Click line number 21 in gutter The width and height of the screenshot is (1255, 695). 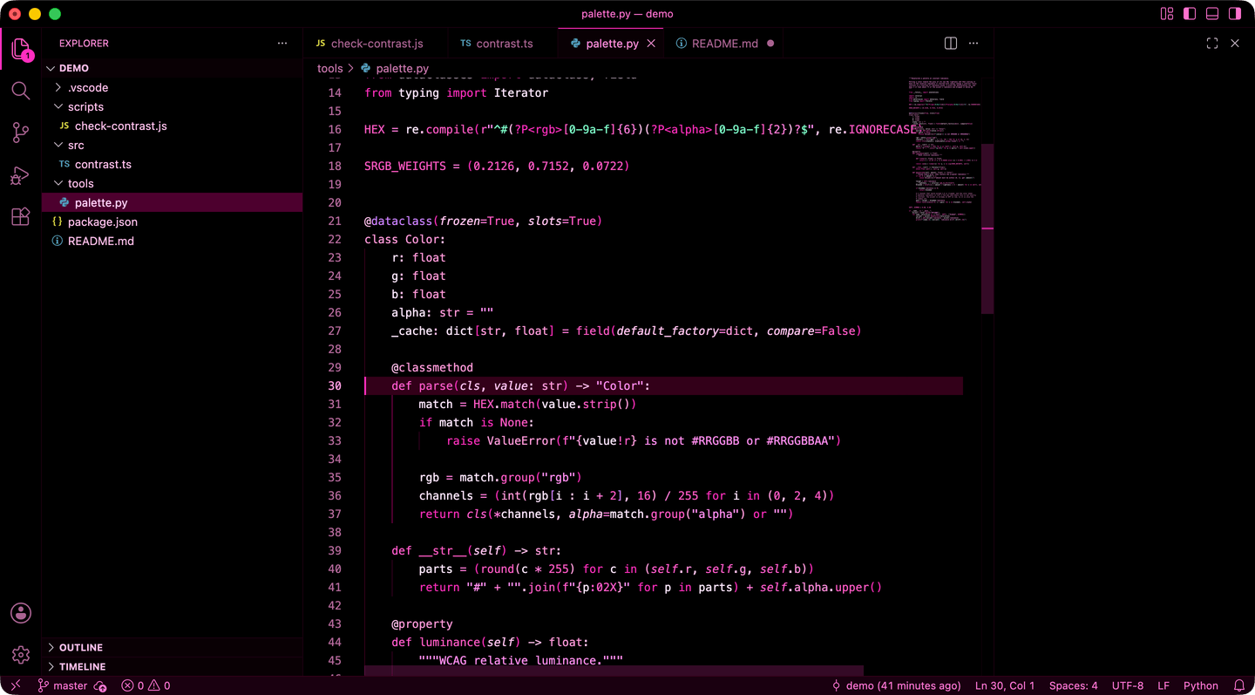coord(335,221)
